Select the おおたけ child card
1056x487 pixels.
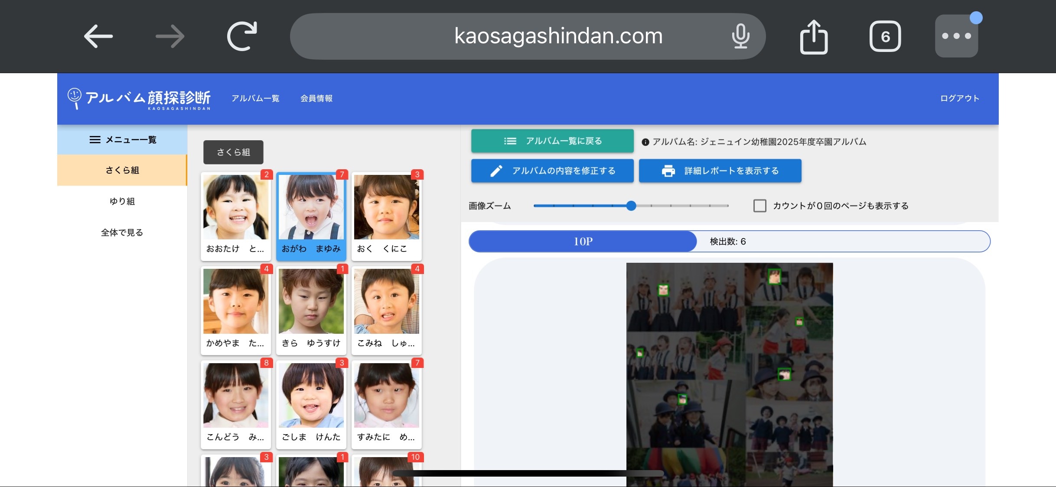tap(236, 216)
